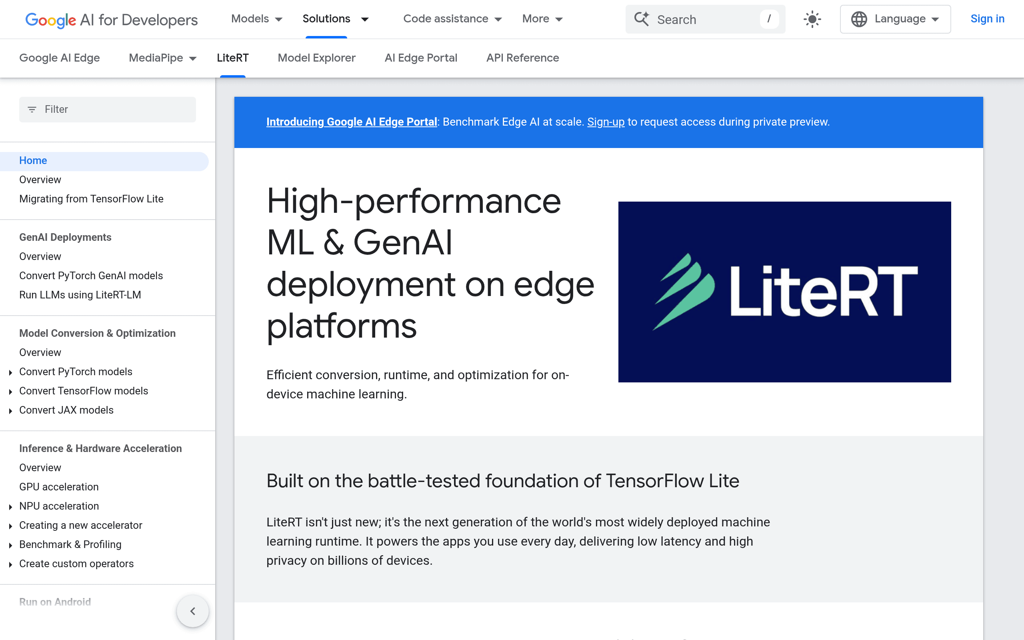Click the globe icon in Language button
Viewport: 1024px width, 640px height.
(x=859, y=20)
